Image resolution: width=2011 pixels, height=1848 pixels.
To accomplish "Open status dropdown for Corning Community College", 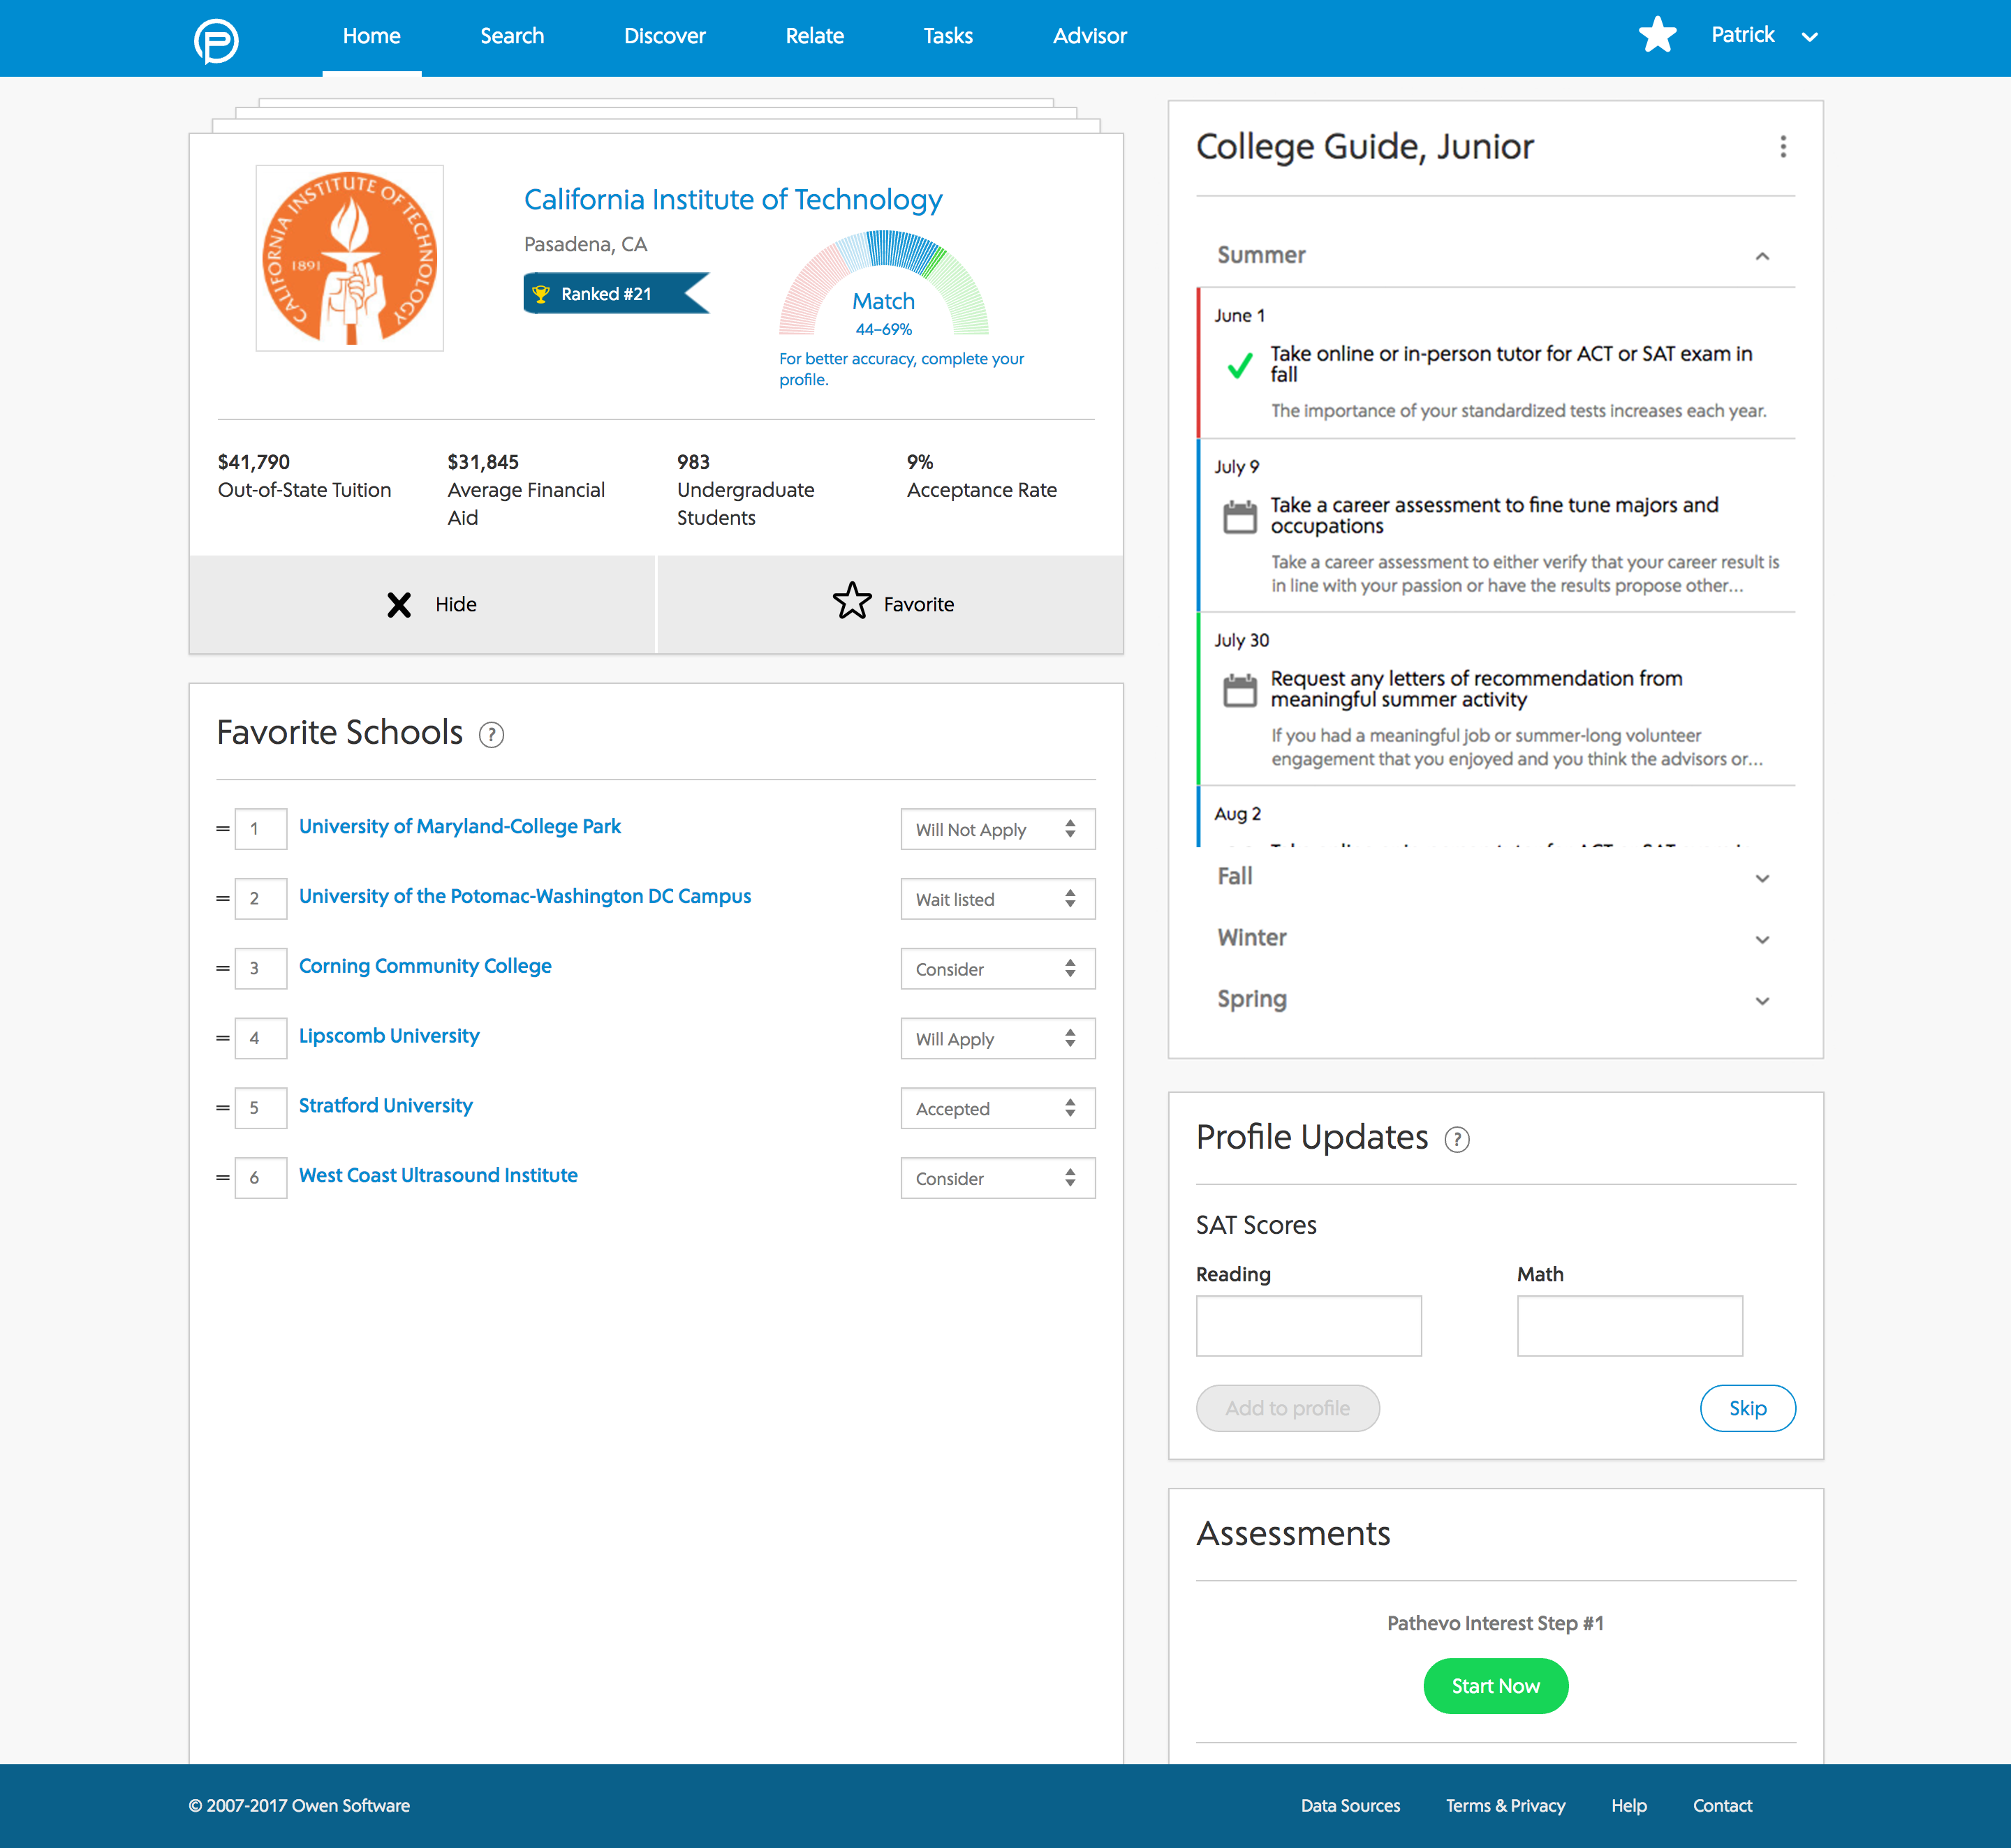I will click(x=998, y=969).
